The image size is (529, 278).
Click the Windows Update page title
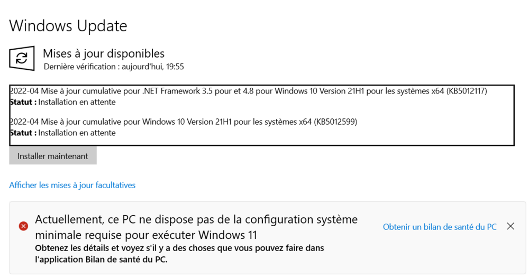pyautogui.click(x=68, y=25)
